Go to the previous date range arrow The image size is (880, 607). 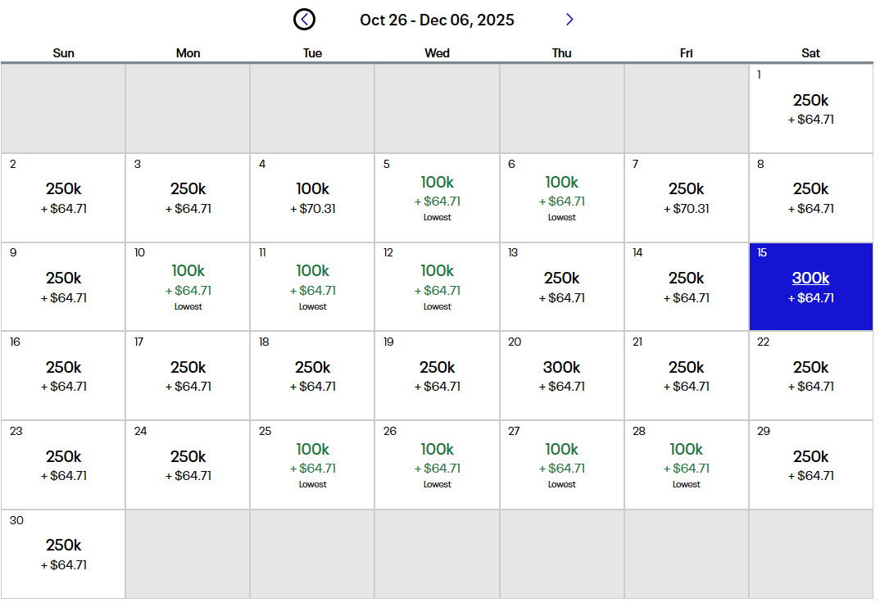pyautogui.click(x=304, y=20)
